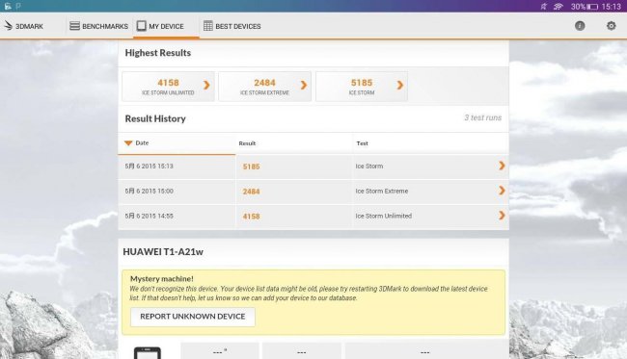The image size is (627, 359).
Task: Tap the 15:13 clock in status bar
Action: pos(611,7)
